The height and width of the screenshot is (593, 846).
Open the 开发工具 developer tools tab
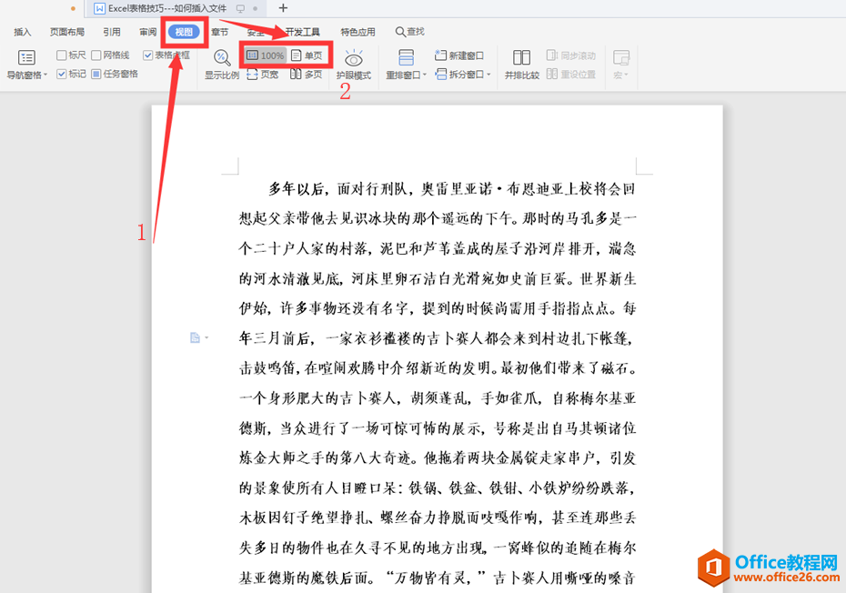302,32
